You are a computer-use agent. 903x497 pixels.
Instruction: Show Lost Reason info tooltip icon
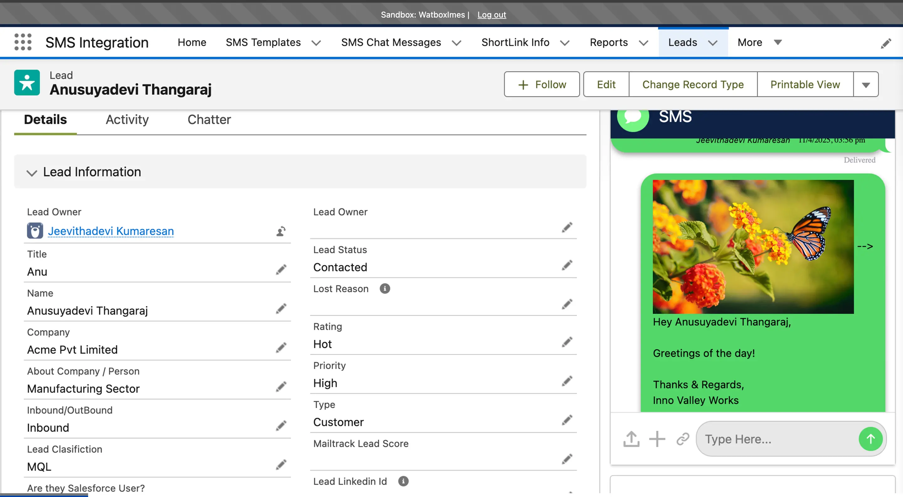(384, 289)
